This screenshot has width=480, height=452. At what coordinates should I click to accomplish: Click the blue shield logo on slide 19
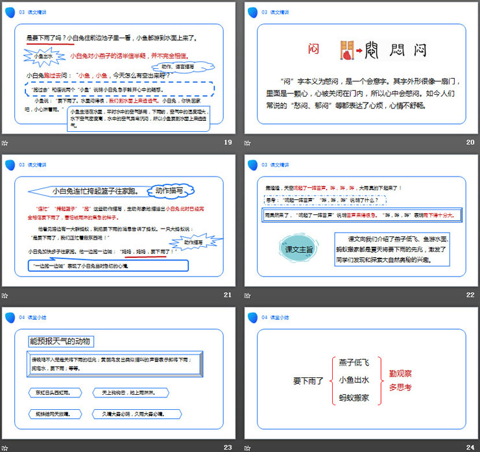pos(10,12)
